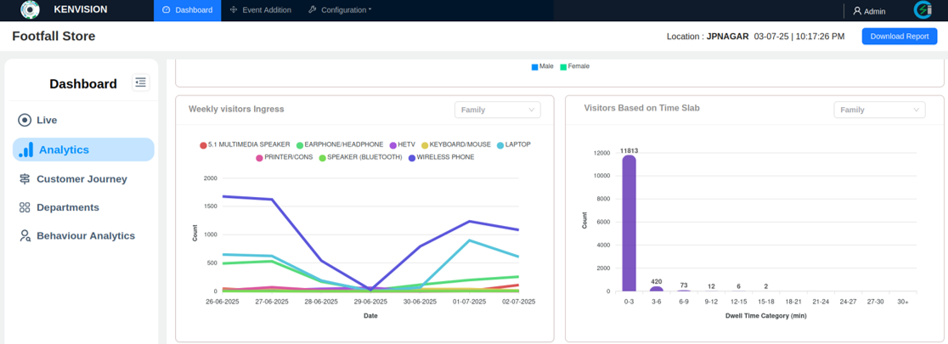This screenshot has width=948, height=344.
Task: Click the Male blue legend swatch
Action: click(x=534, y=67)
